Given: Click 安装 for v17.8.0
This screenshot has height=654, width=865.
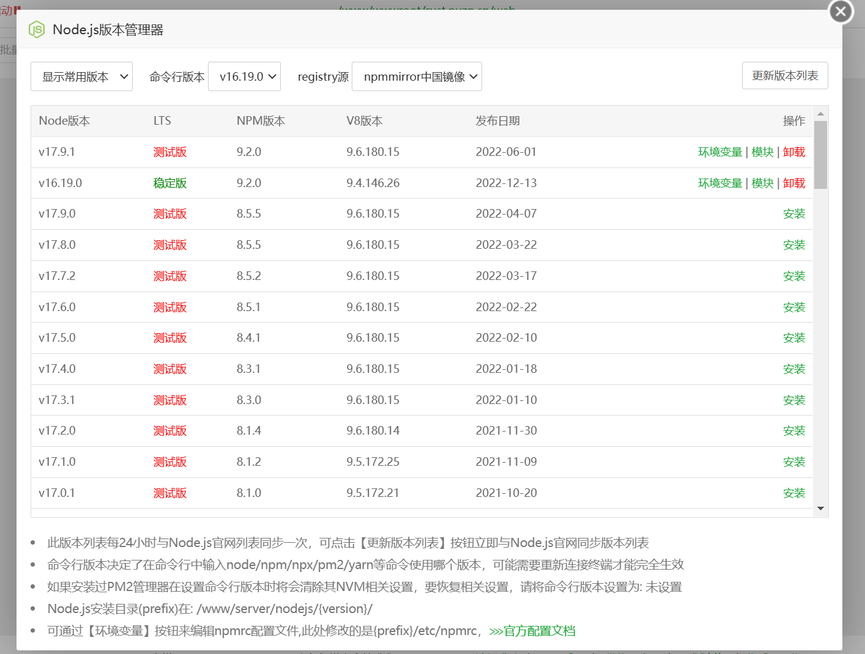Looking at the screenshot, I should 794,245.
